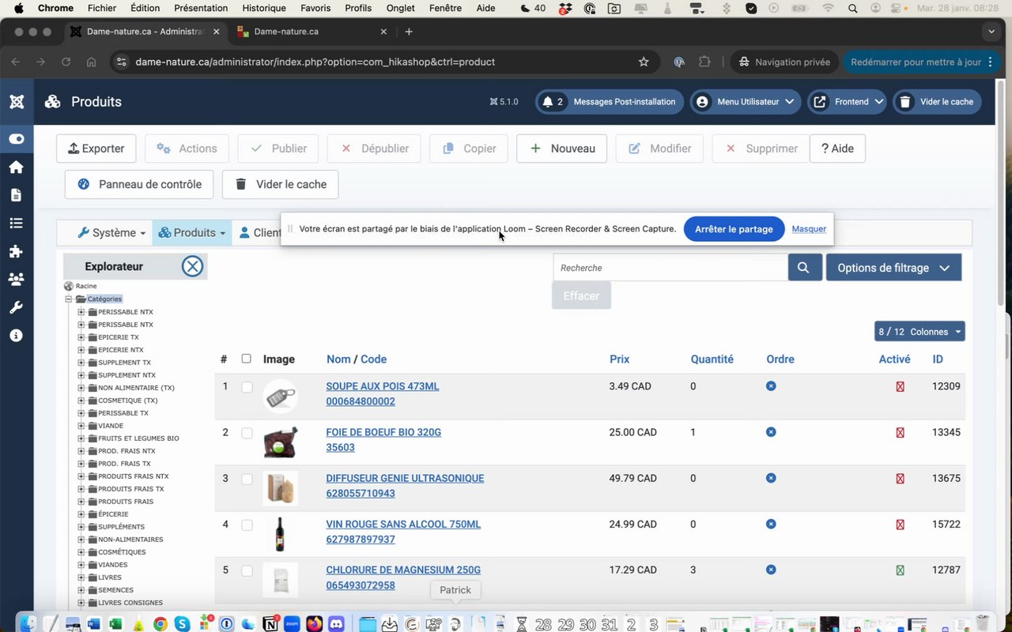Viewport: 1012px width, 632px height.
Task: Open the 8 / 12 Colonnes dropdown
Action: point(919,332)
